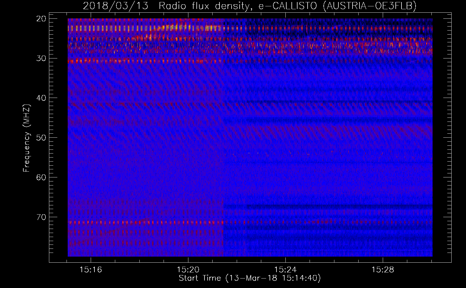466x288 pixels.
Task: Click the 30 frequency tick label
Action: [x=41, y=58]
